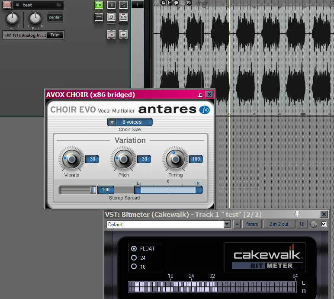Select the 24 bit radio button

134,258
